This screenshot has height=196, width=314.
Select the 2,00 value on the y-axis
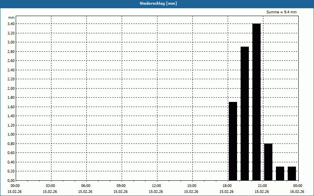pos(11,88)
